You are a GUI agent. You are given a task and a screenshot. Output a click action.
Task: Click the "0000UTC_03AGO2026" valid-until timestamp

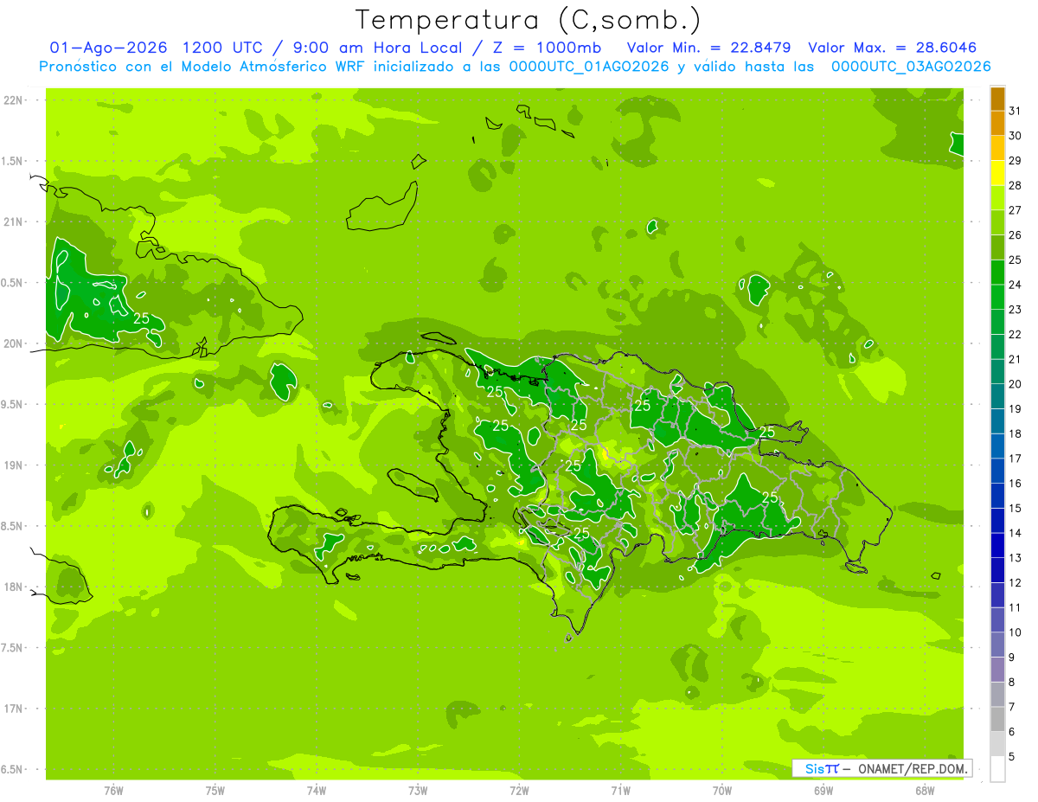tap(911, 67)
